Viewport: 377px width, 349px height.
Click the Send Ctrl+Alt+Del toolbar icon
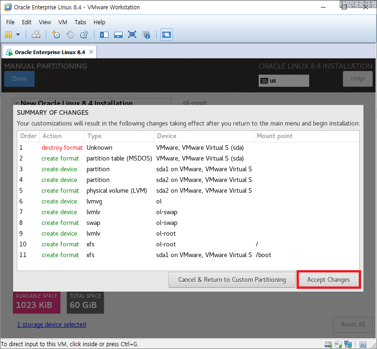tap(36, 35)
